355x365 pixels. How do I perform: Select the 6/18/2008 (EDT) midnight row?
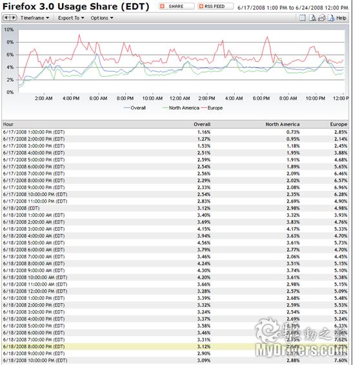[175, 208]
